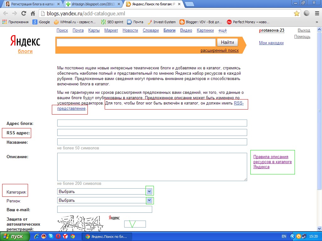Screen dimensions: 322x241
Task: Open the Видео link
Action: pyautogui.click(x=186, y=30)
